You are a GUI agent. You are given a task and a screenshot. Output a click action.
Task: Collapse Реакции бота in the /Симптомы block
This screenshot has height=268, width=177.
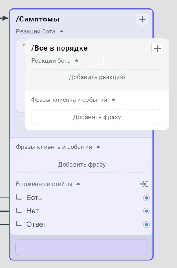click(x=61, y=31)
